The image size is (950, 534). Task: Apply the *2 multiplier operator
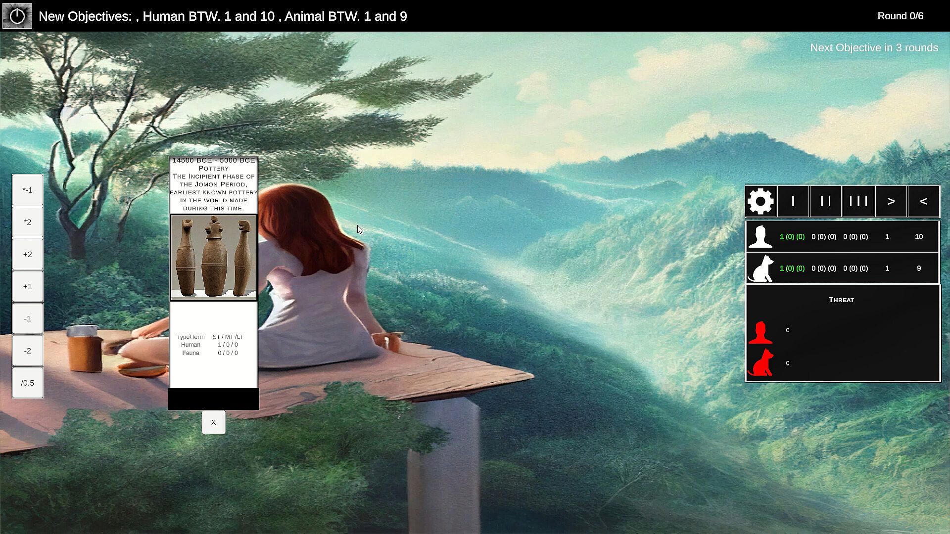28,222
